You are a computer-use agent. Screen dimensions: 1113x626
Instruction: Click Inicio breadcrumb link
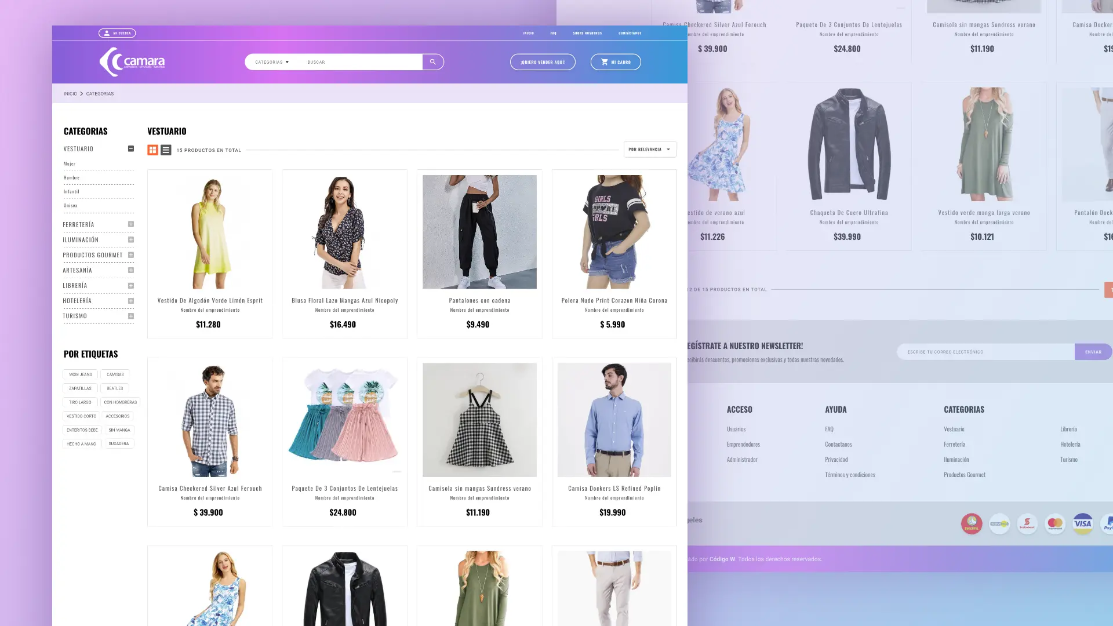tap(70, 94)
